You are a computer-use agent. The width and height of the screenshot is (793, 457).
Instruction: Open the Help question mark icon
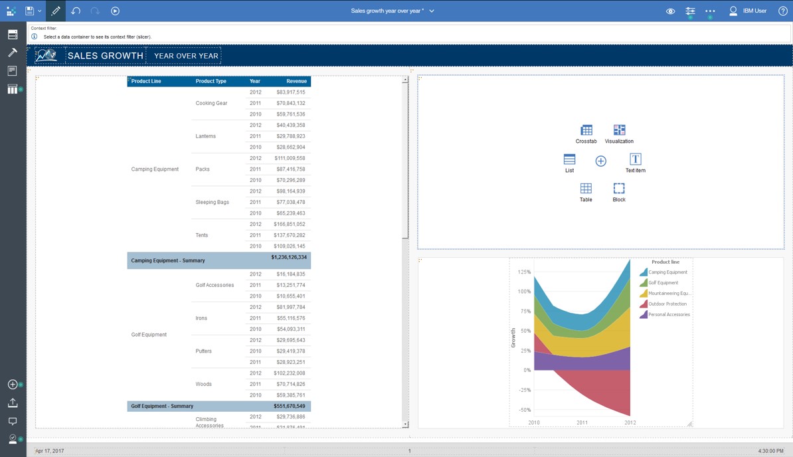(x=782, y=11)
